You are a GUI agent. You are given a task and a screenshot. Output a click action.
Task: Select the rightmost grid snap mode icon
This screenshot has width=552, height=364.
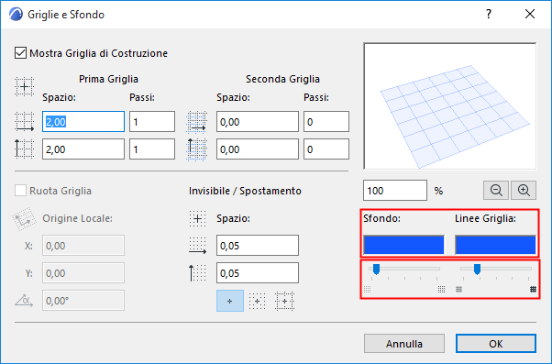click(284, 301)
